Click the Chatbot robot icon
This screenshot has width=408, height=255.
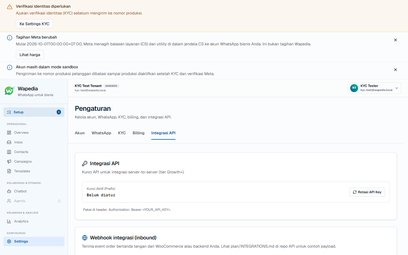pos(9,191)
